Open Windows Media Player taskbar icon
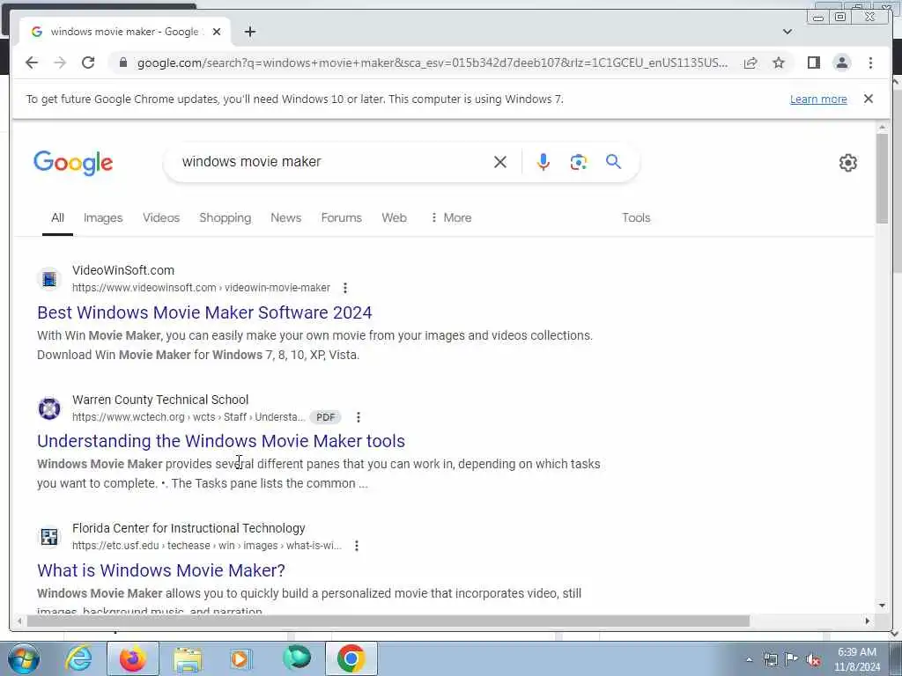The image size is (902, 676). pyautogui.click(x=241, y=658)
